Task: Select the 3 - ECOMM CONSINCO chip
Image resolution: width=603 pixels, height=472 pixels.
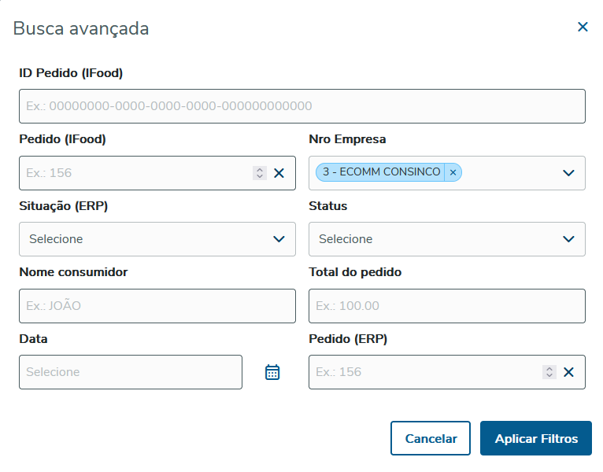Action: point(381,172)
